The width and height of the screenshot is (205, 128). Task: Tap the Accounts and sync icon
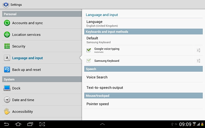[7, 23]
